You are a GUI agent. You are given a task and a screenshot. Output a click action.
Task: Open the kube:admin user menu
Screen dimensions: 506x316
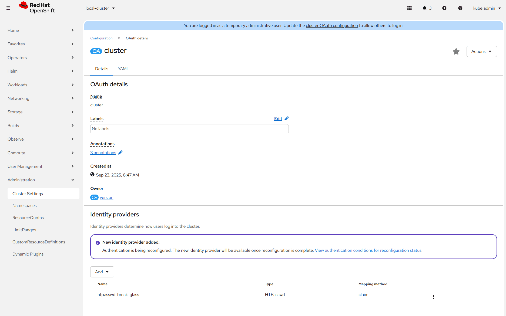tap(487, 8)
